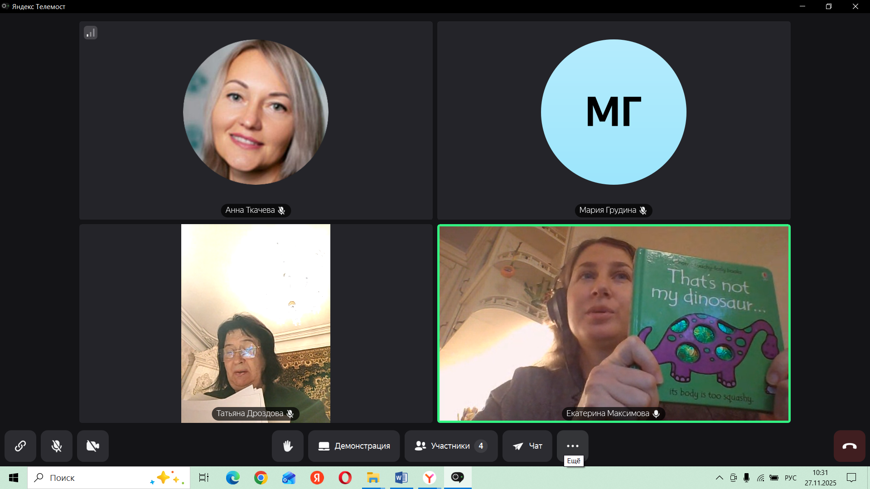This screenshot has height=489, width=870.
Task: Toggle the microphone mute button
Action: pyautogui.click(x=57, y=446)
